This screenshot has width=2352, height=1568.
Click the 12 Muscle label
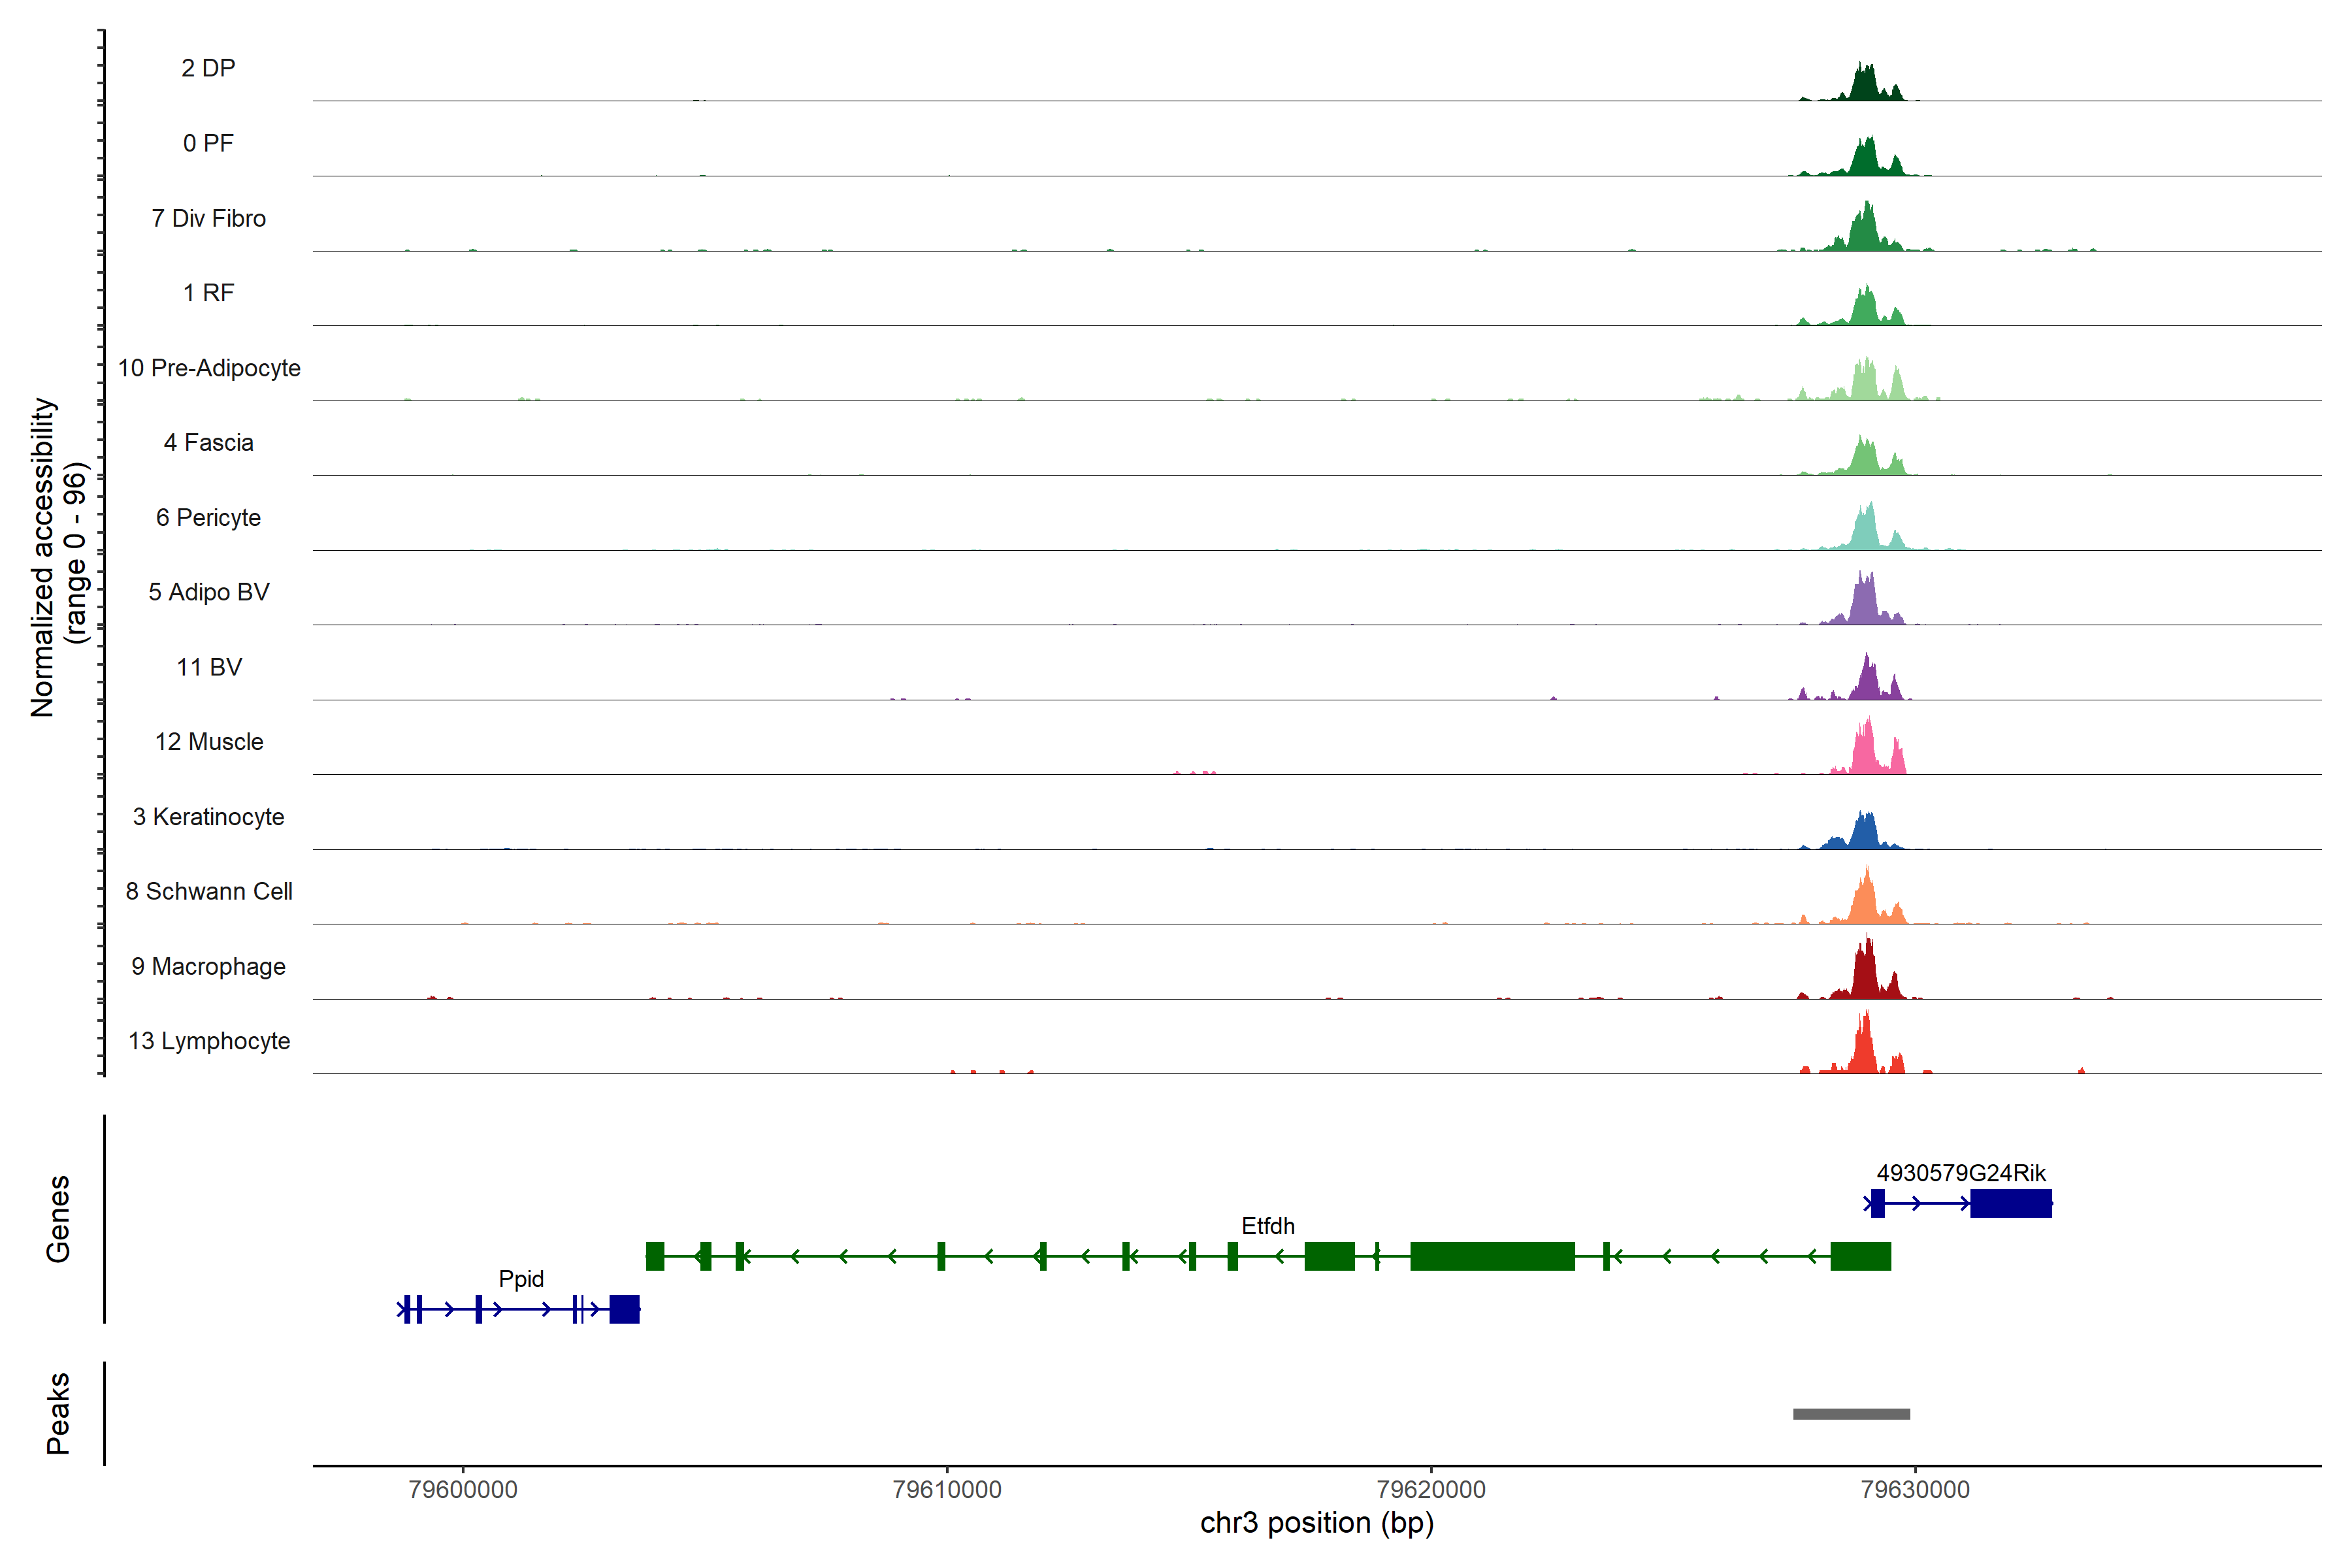pos(209,742)
